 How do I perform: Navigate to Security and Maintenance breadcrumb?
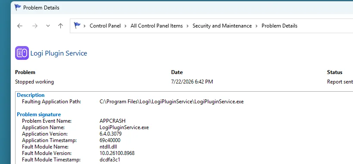(222, 26)
